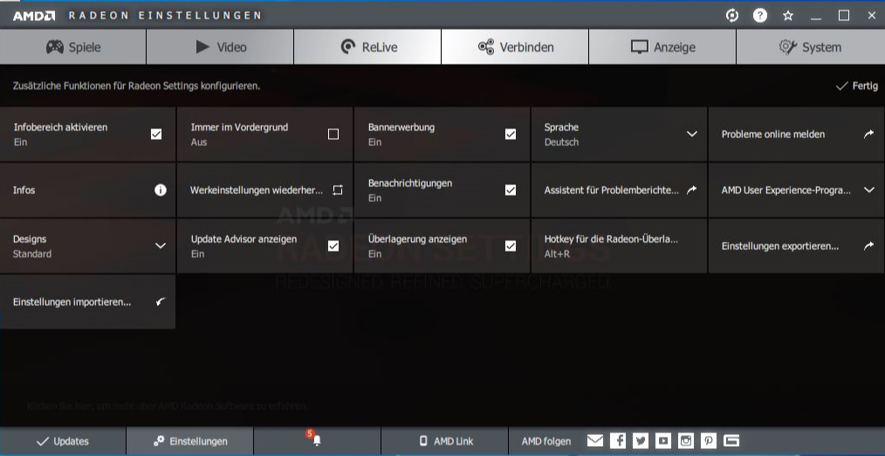Click arrow icon for Probleme online melden
Screen dimensions: 885x456
(868, 134)
